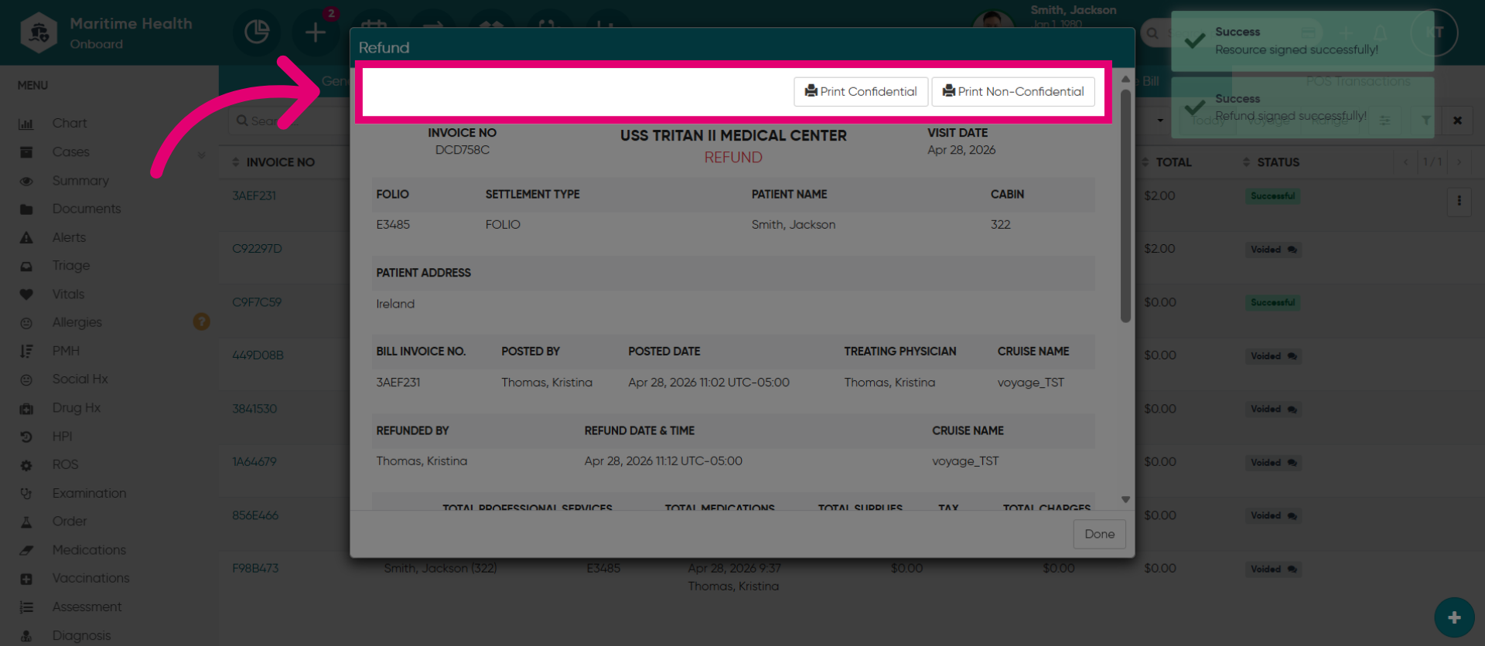Open Vaccinations in the sidebar
Image resolution: width=1485 pixels, height=646 pixels.
click(x=91, y=578)
